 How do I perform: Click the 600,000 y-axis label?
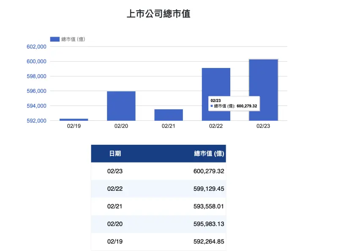pyautogui.click(x=36, y=62)
